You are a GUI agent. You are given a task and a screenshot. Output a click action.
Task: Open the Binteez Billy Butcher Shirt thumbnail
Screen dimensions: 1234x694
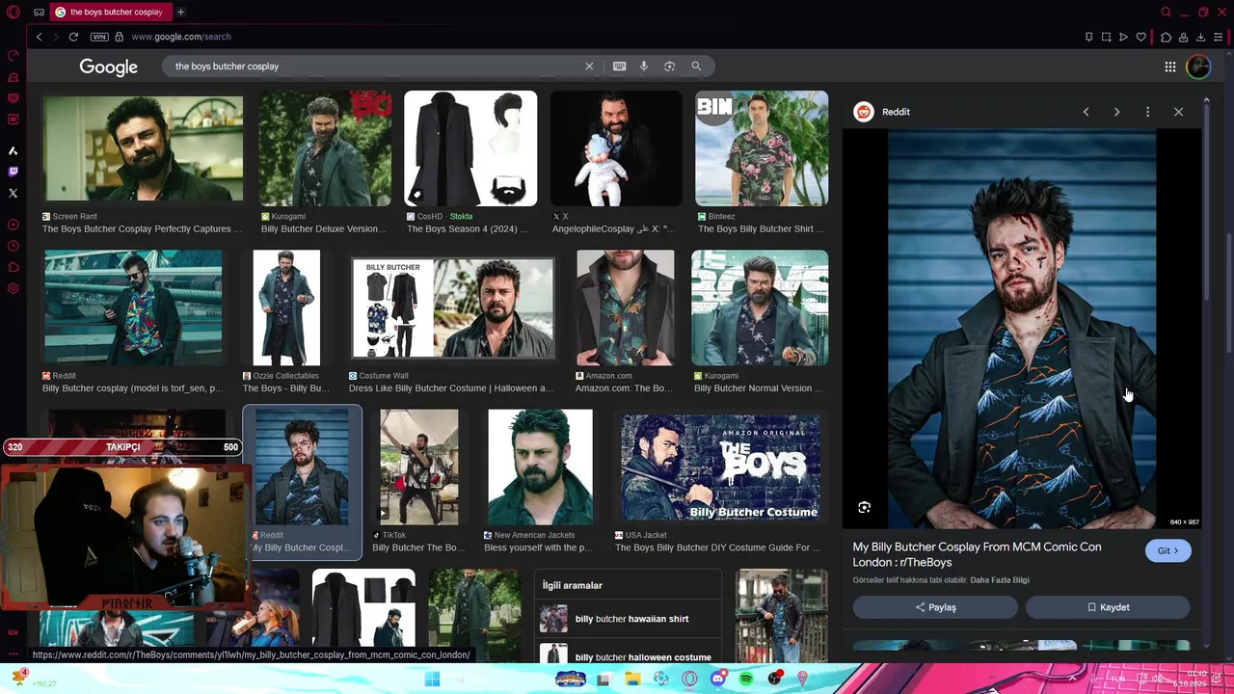(762, 148)
